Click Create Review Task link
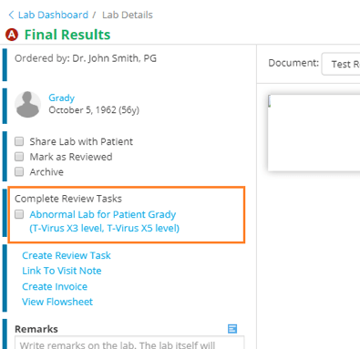 click(67, 255)
